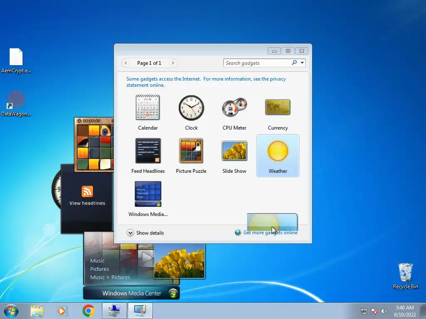The image size is (426, 319).
Task: Click the volume speaker tray icon
Action: [384, 311]
